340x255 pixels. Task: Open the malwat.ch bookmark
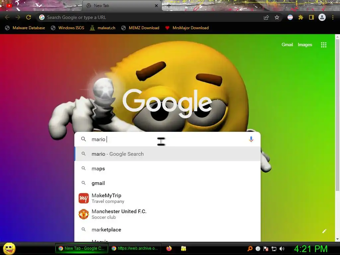[103, 28]
